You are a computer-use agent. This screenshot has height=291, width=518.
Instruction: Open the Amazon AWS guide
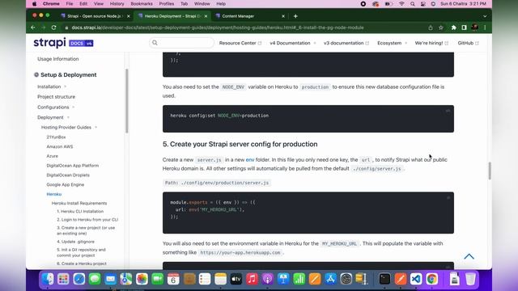click(59, 146)
